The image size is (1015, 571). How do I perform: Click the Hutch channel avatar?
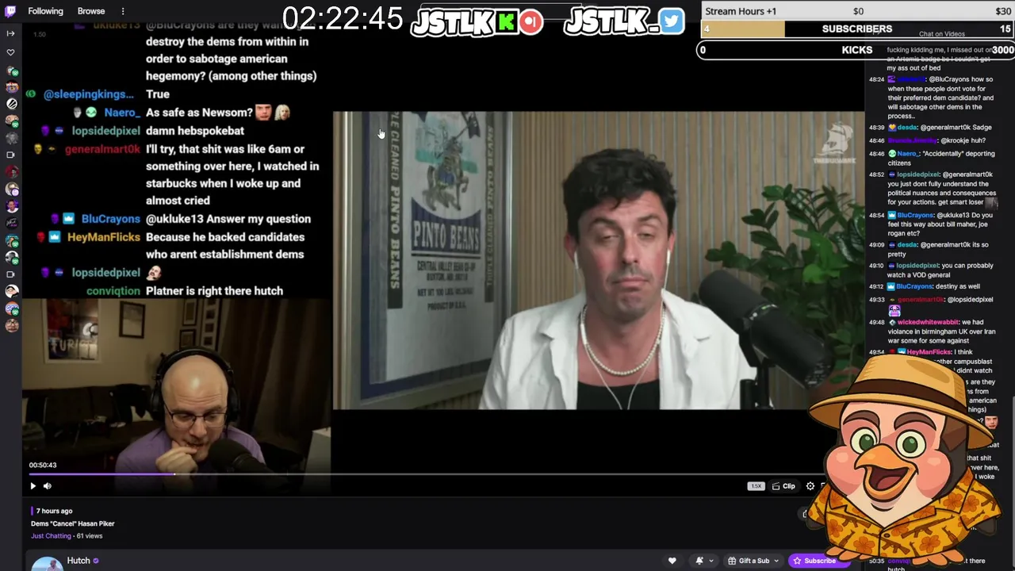pyautogui.click(x=47, y=563)
